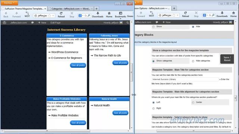
Task: Click See all posts under E-Commerce
Action: coord(78,65)
